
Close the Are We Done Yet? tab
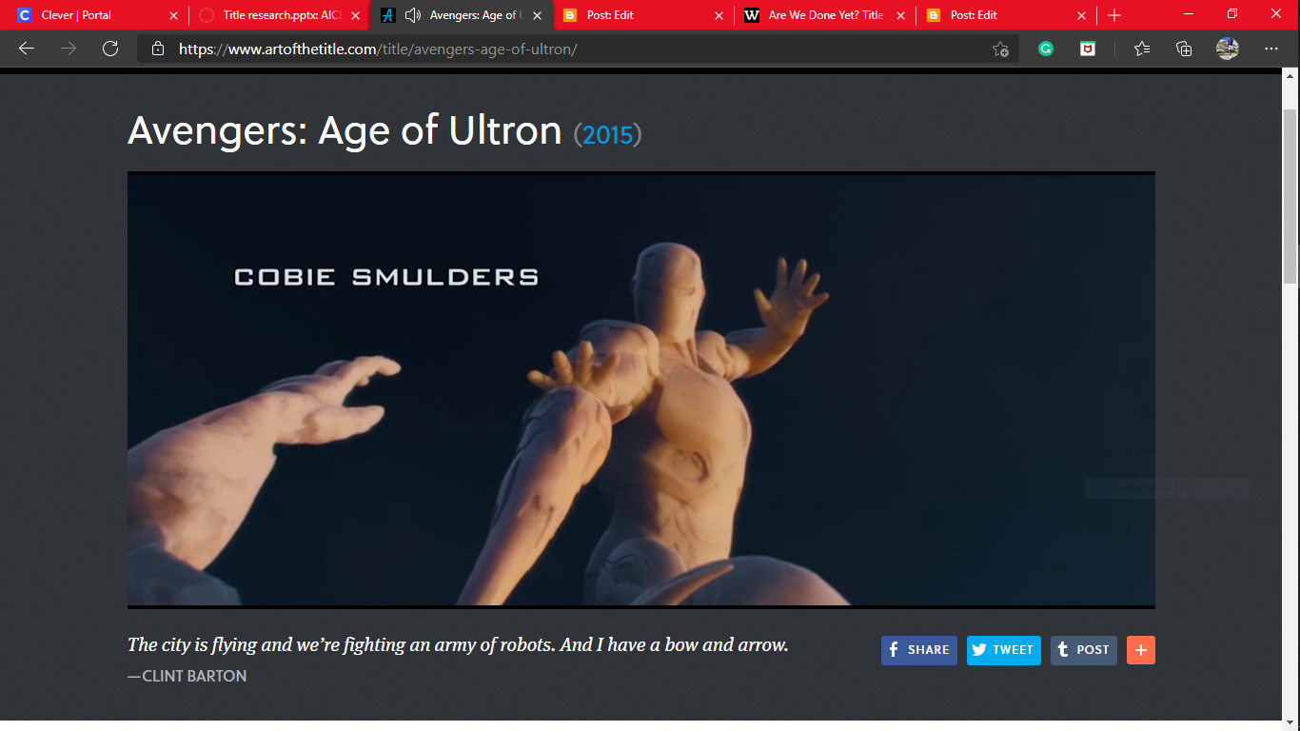click(900, 15)
